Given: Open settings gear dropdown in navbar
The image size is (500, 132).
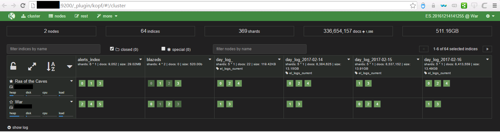Looking at the screenshot, I should pyautogui.click(x=490, y=16).
